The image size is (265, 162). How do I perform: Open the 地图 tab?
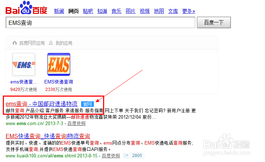pos(159,11)
